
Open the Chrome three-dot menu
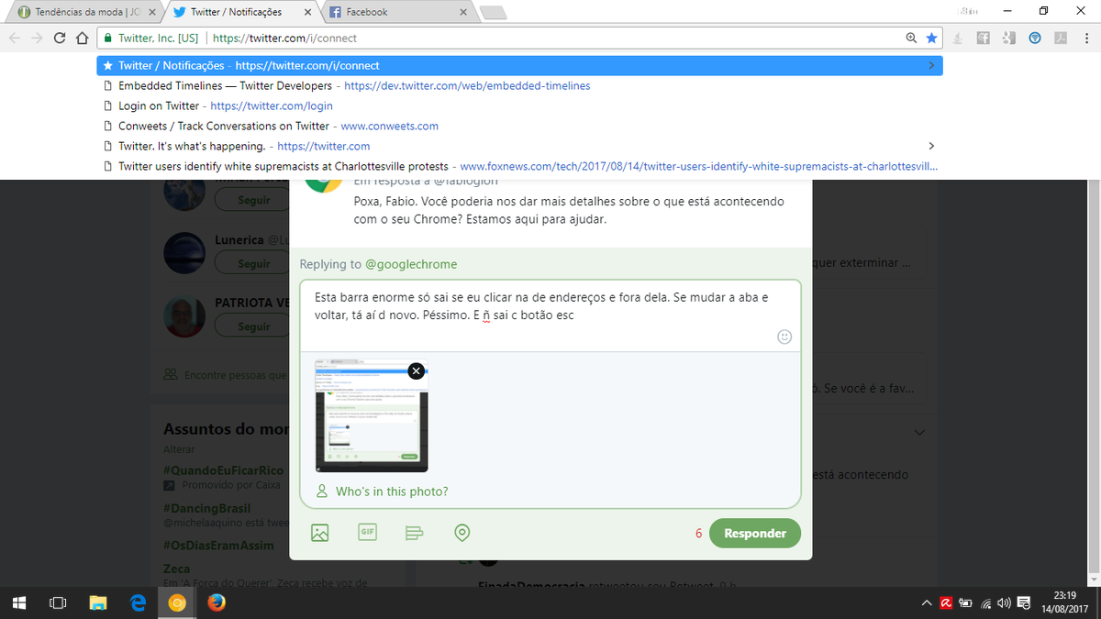click(x=1084, y=39)
